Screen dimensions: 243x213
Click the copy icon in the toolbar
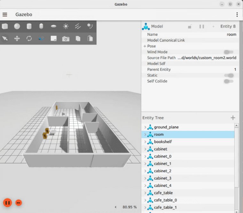(78, 38)
